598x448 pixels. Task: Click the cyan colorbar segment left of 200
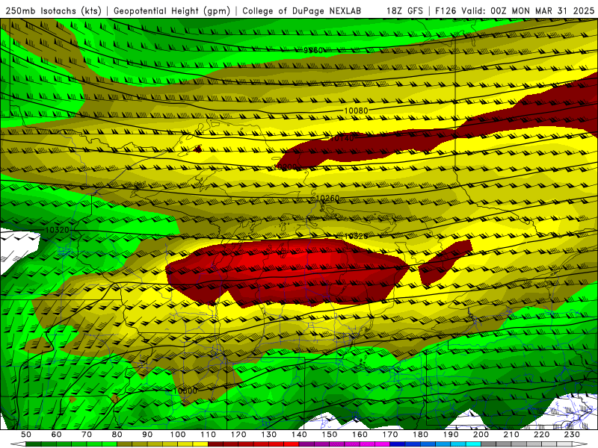click(x=473, y=444)
